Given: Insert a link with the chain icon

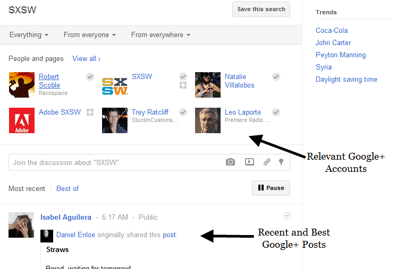Looking at the screenshot, I should [x=267, y=162].
